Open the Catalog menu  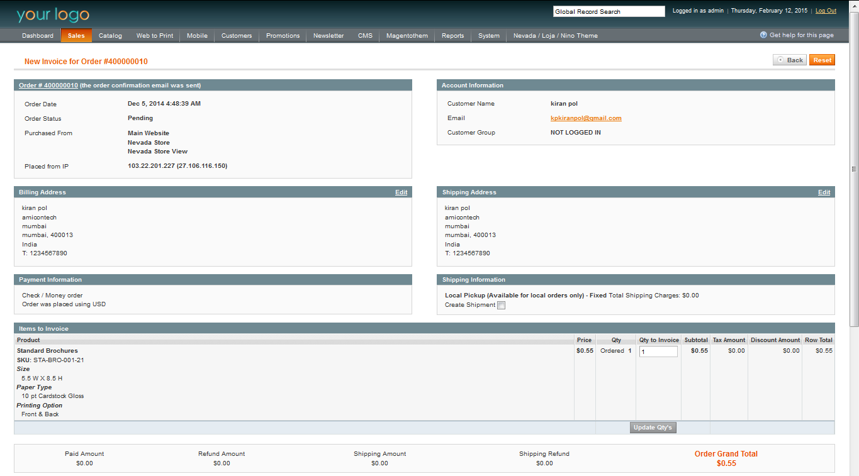tap(110, 36)
